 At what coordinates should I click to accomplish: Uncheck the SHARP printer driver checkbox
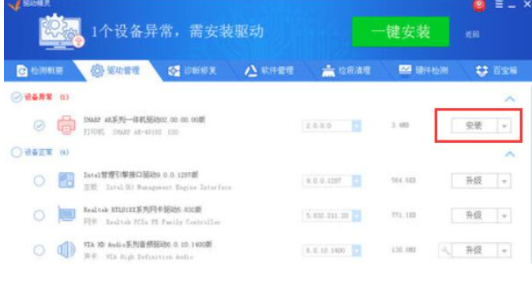(x=39, y=125)
